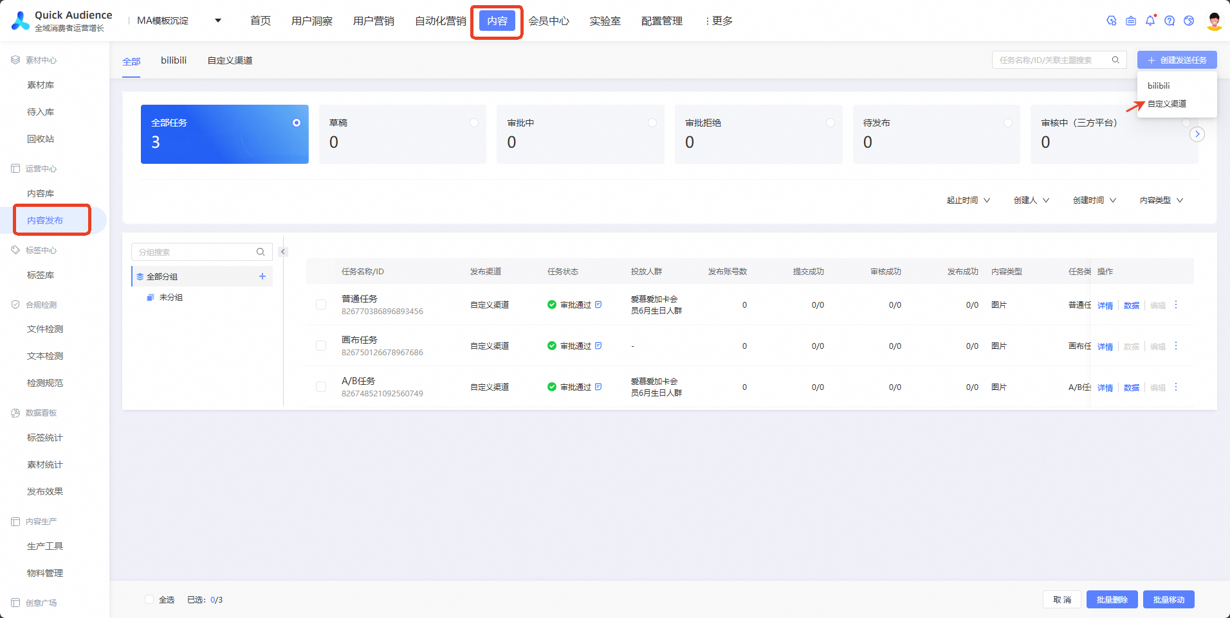Screen dimensions: 1230x618
Task: Open the 创建时间 filter dropdown
Action: click(x=1094, y=200)
